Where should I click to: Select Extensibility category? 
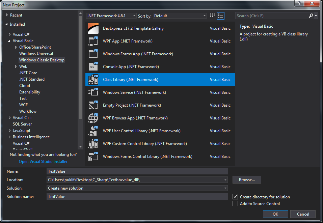click(30, 92)
